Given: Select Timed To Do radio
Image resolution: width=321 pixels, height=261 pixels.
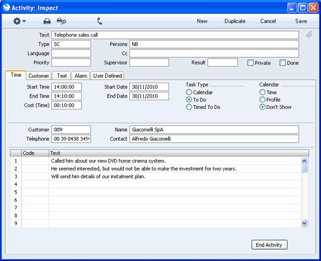Looking at the screenshot, I should [x=189, y=107].
